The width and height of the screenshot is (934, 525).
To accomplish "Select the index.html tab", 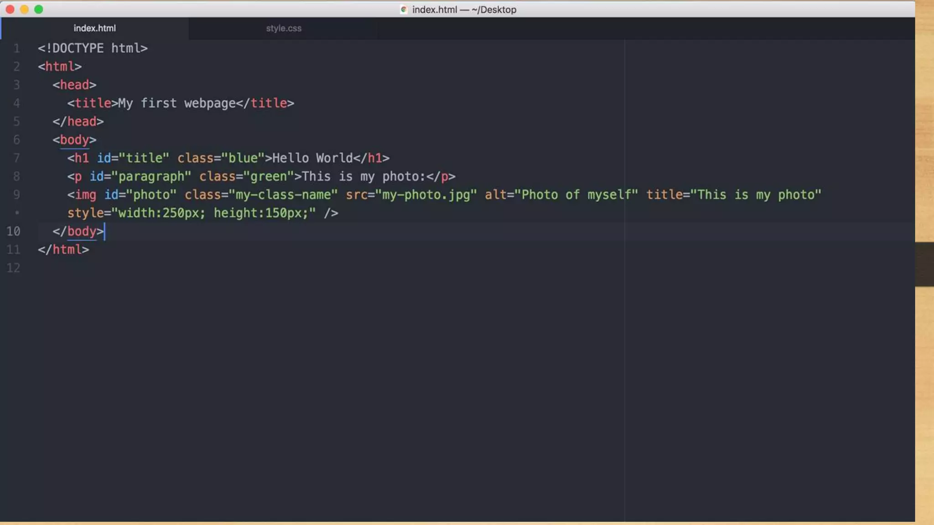I will [x=94, y=28].
